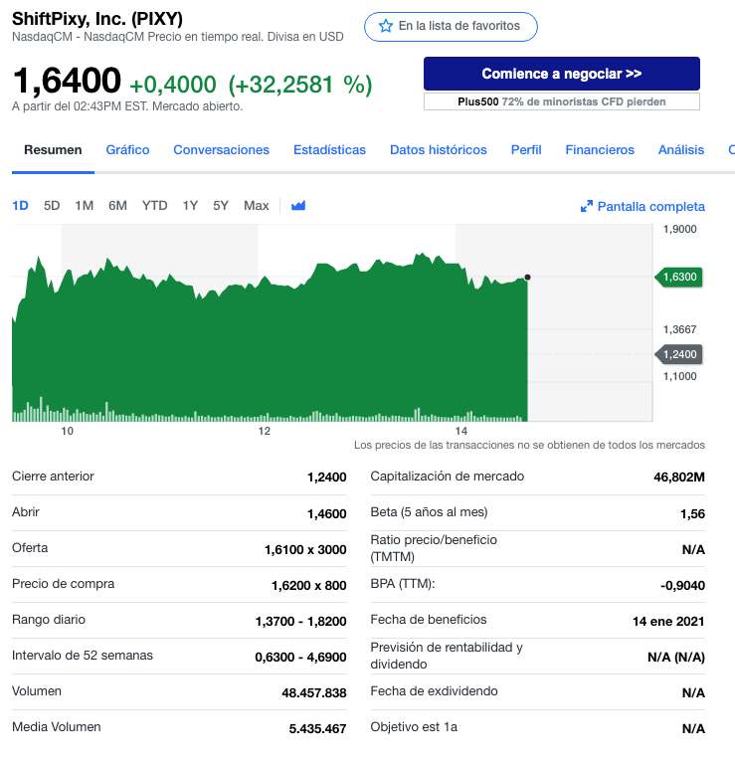Click the Pantalla completa expand arrows icon
735x767 pixels.
[x=587, y=207]
